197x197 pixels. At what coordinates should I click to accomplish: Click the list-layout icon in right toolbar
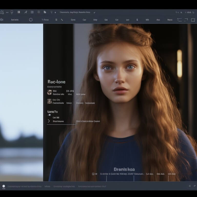point(180,20)
